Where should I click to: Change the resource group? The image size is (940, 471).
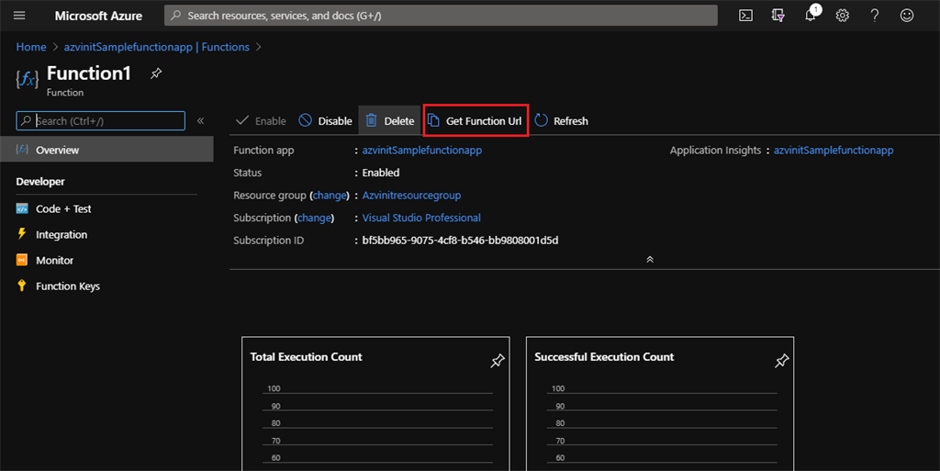330,196
